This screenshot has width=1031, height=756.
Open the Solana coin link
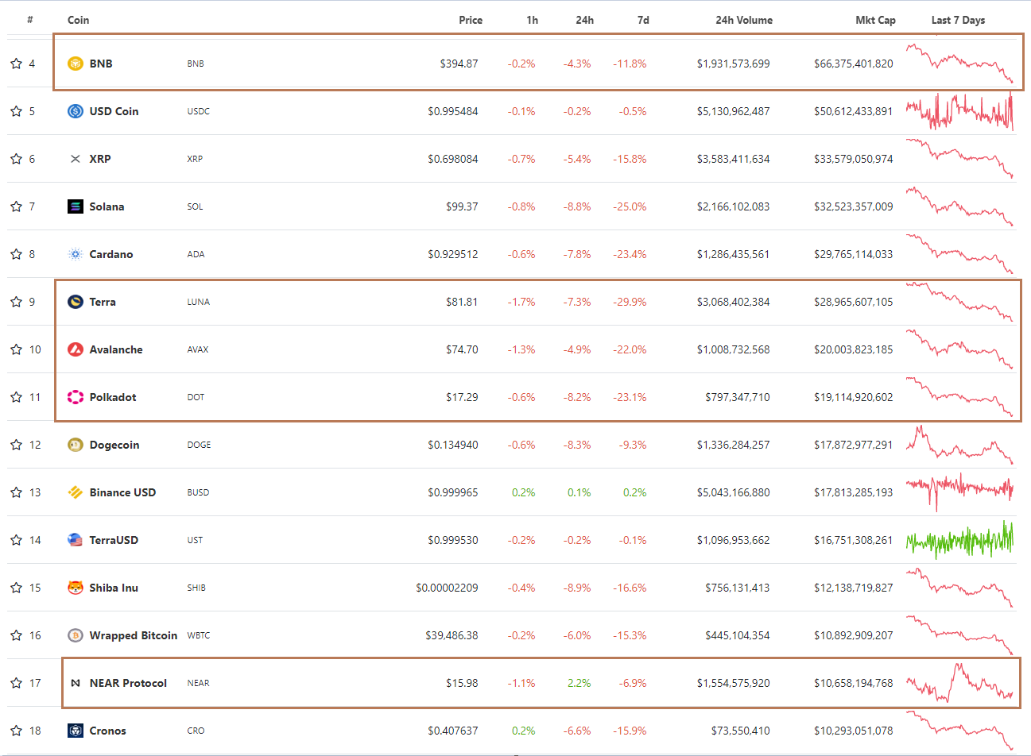click(x=107, y=206)
